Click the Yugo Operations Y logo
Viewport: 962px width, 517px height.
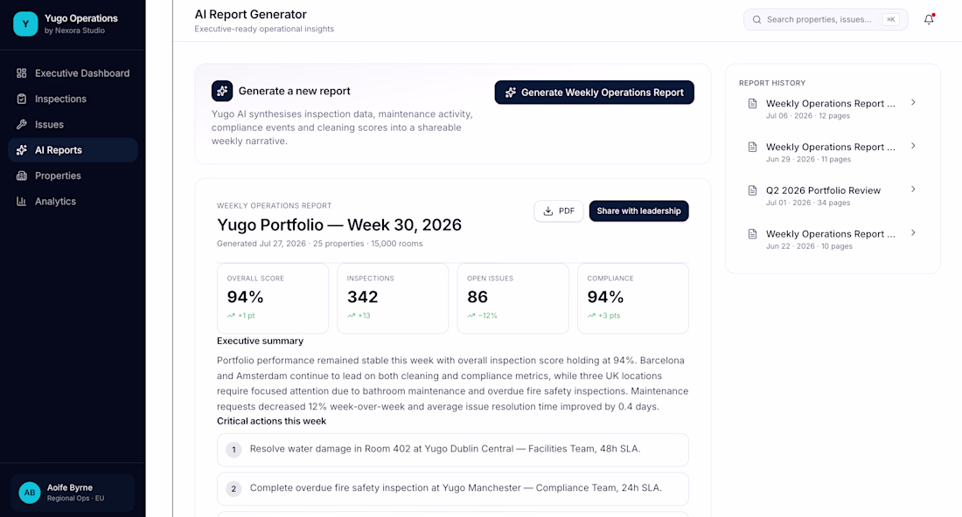[25, 24]
